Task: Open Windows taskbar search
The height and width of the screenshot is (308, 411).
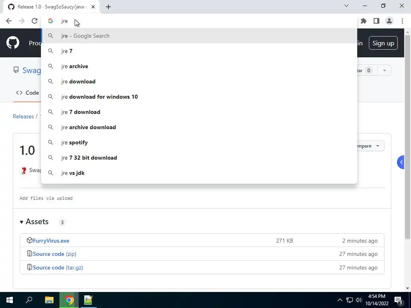Action: [29, 300]
